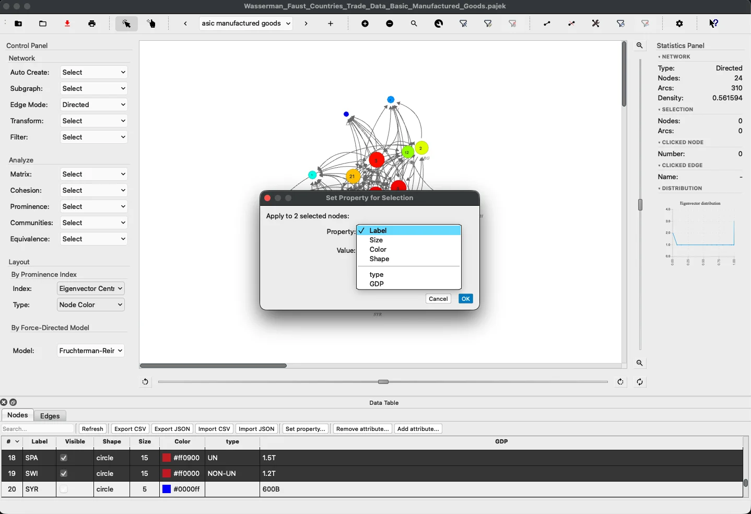Click the new network folder-plus icon
The height and width of the screenshot is (514, 751).
click(18, 24)
